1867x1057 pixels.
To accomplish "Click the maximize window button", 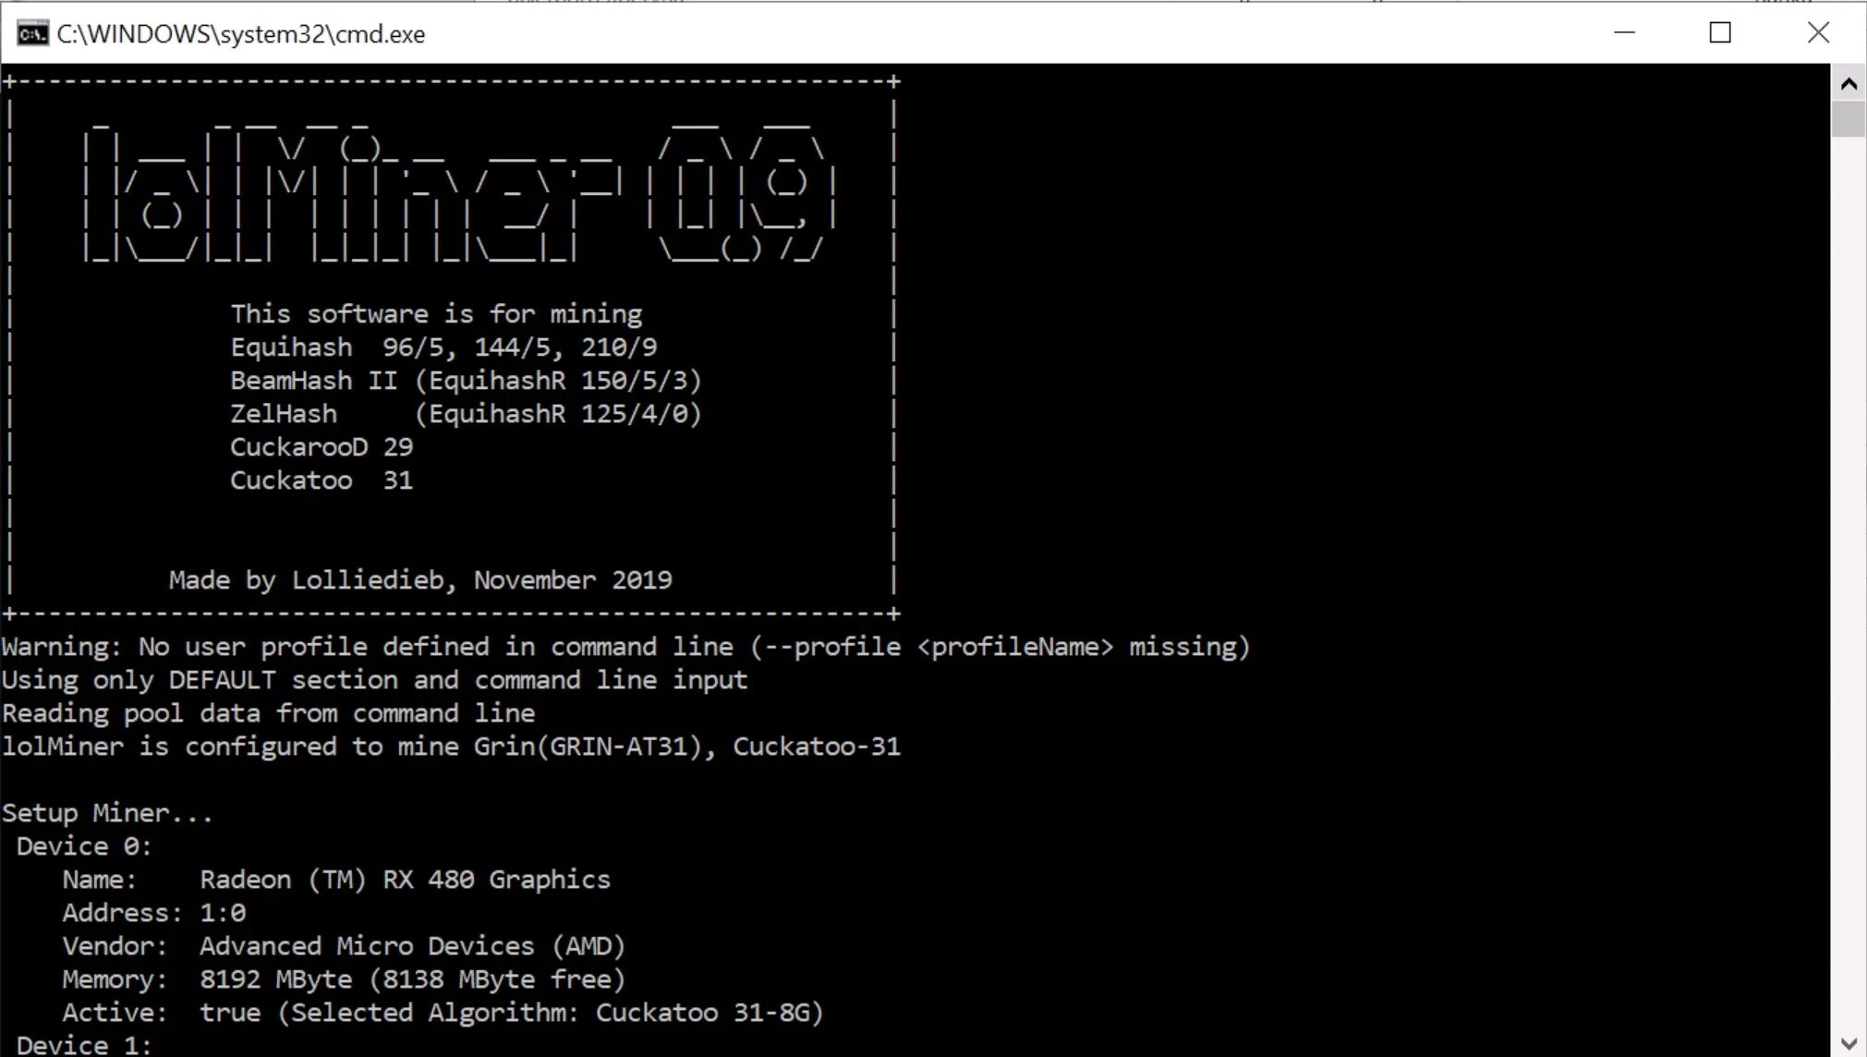I will coord(1721,33).
